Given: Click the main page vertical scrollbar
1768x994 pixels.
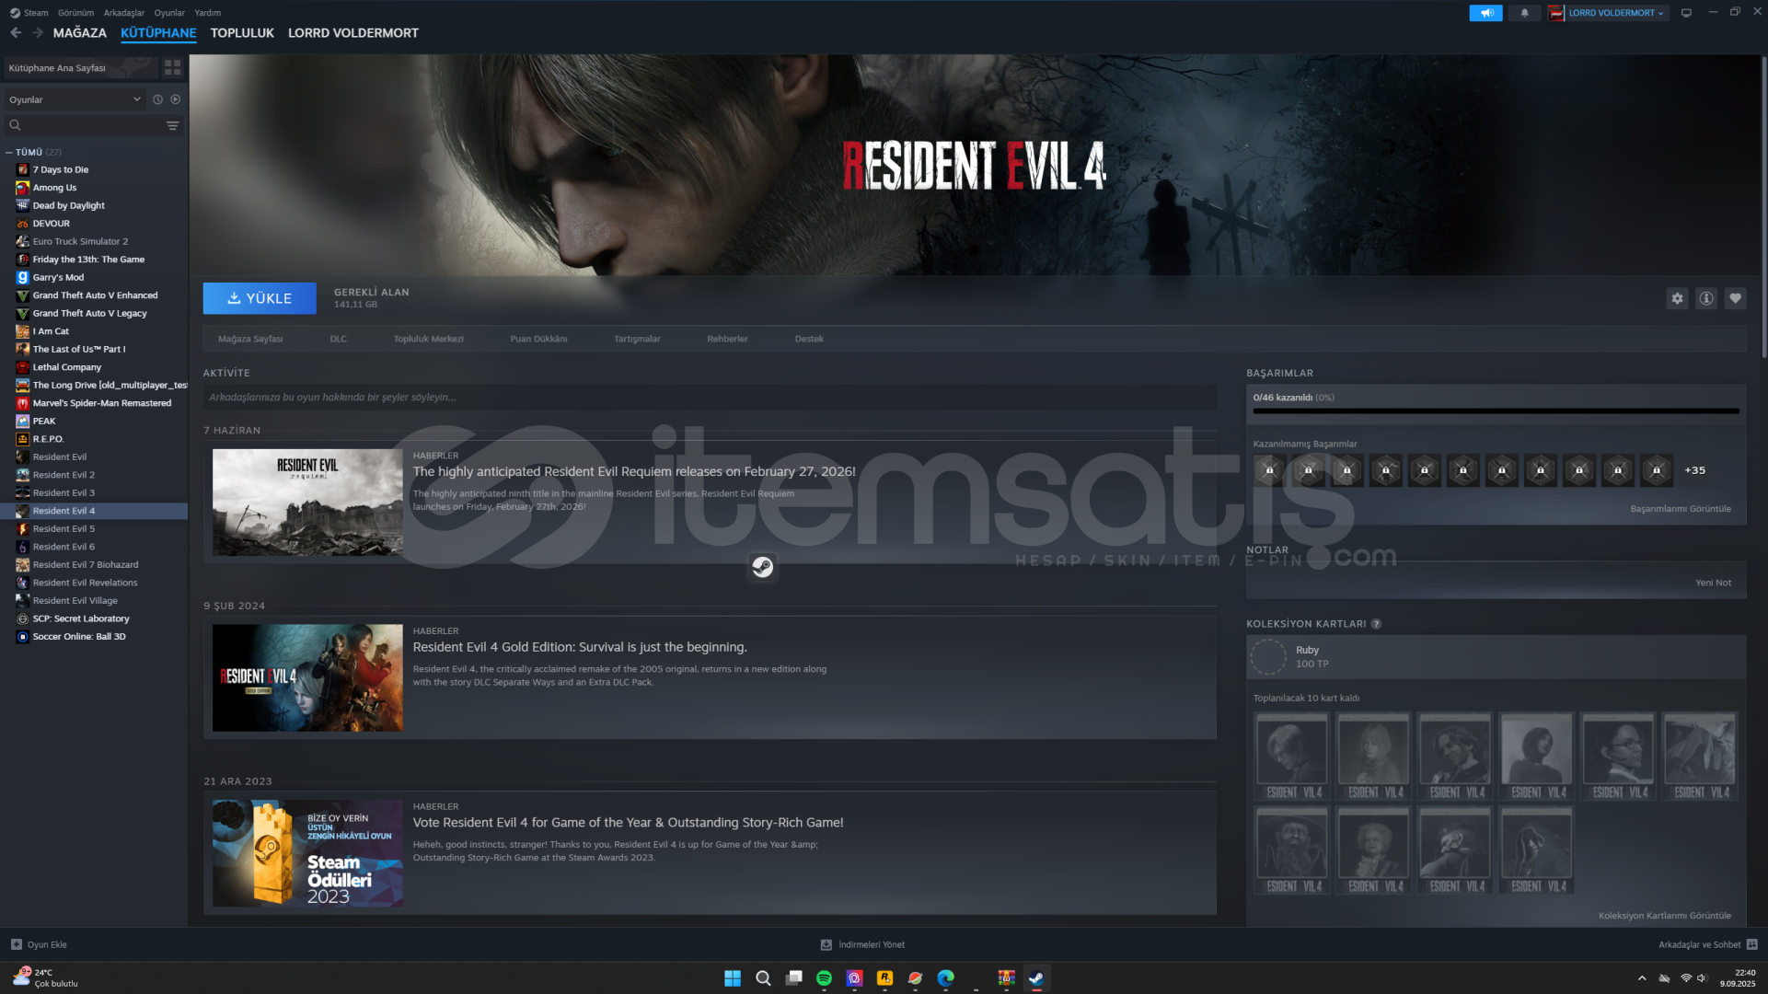Looking at the screenshot, I should click(x=1762, y=207).
